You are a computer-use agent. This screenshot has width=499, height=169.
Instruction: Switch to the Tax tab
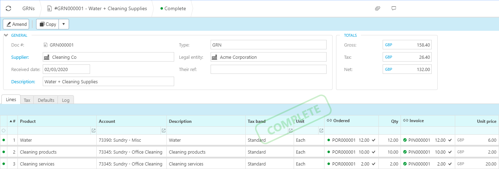pyautogui.click(x=27, y=100)
